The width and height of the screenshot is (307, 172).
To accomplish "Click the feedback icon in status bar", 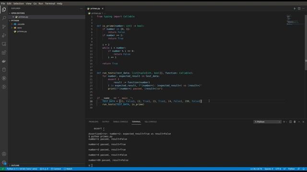I will tap(298, 169).
